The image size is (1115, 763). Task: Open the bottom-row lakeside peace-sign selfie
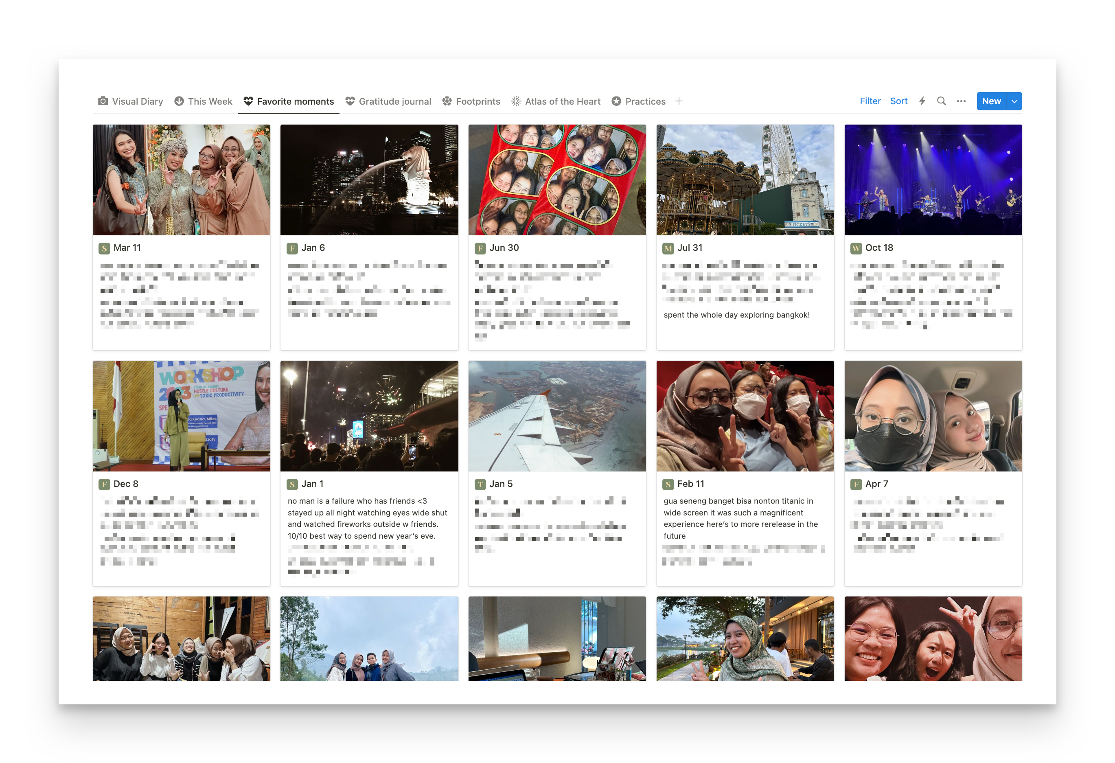(745, 638)
